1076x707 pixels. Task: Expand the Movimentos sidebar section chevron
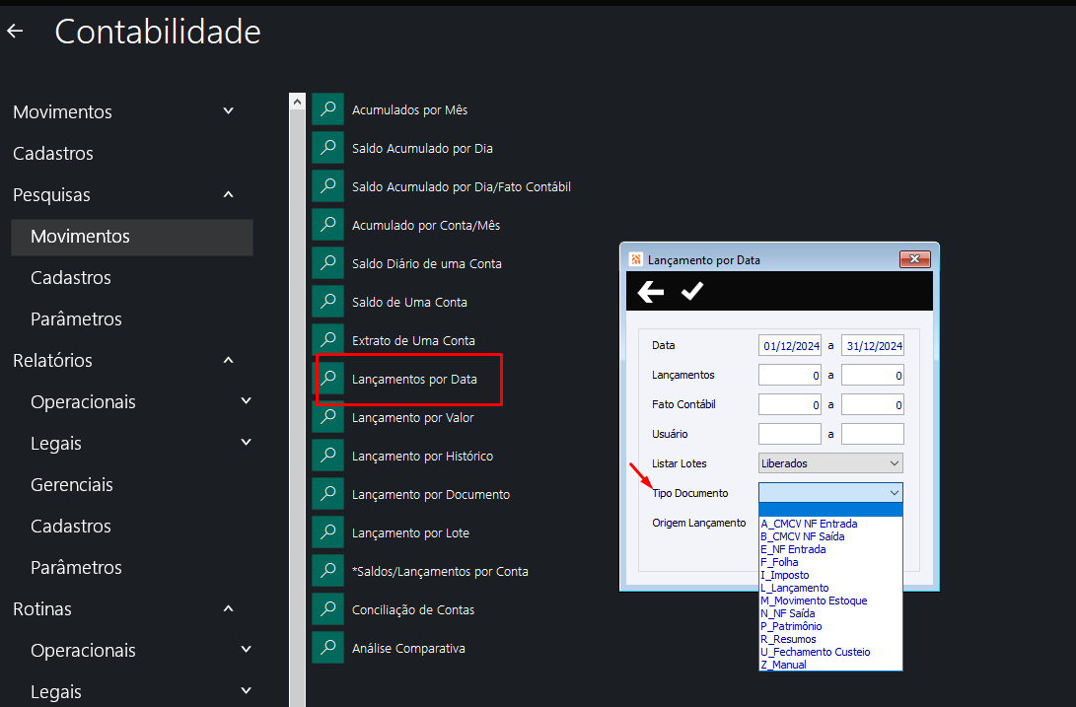click(229, 110)
